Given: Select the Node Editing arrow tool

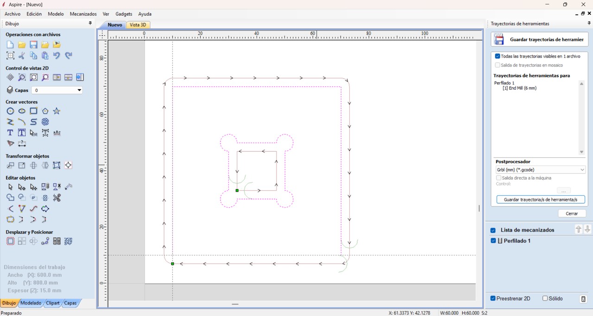Looking at the screenshot, I should click(22, 187).
